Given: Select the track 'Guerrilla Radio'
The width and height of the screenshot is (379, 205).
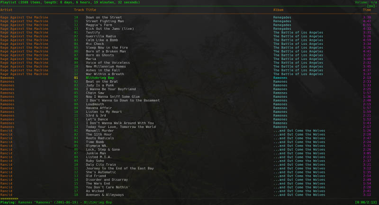Looking at the screenshot, I should (101, 36).
